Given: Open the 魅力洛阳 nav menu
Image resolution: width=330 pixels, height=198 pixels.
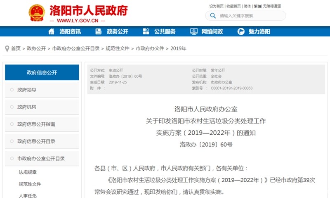Looking at the screenshot, I should pos(259,31).
